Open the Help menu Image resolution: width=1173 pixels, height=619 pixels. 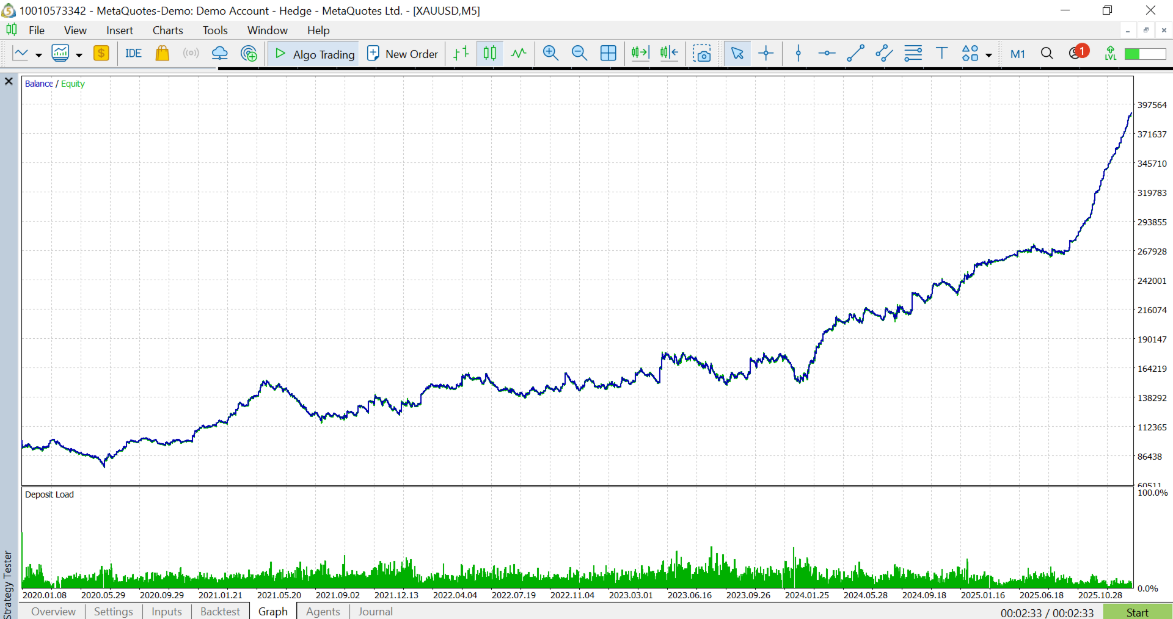click(x=318, y=30)
